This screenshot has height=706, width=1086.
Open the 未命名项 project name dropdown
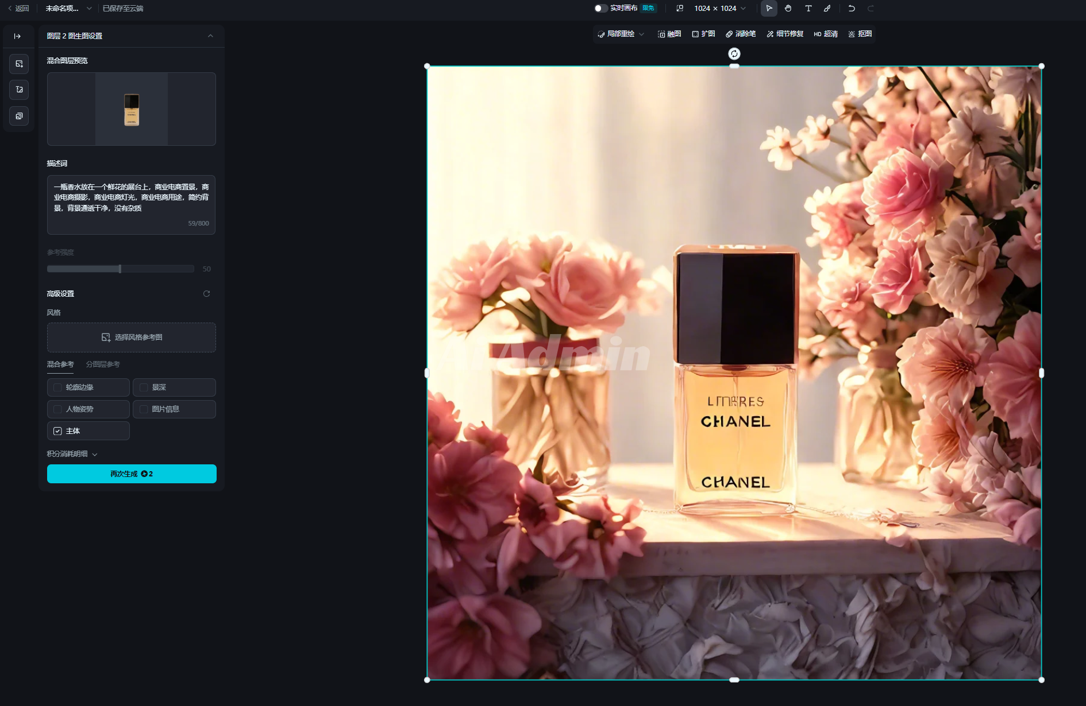tap(69, 9)
